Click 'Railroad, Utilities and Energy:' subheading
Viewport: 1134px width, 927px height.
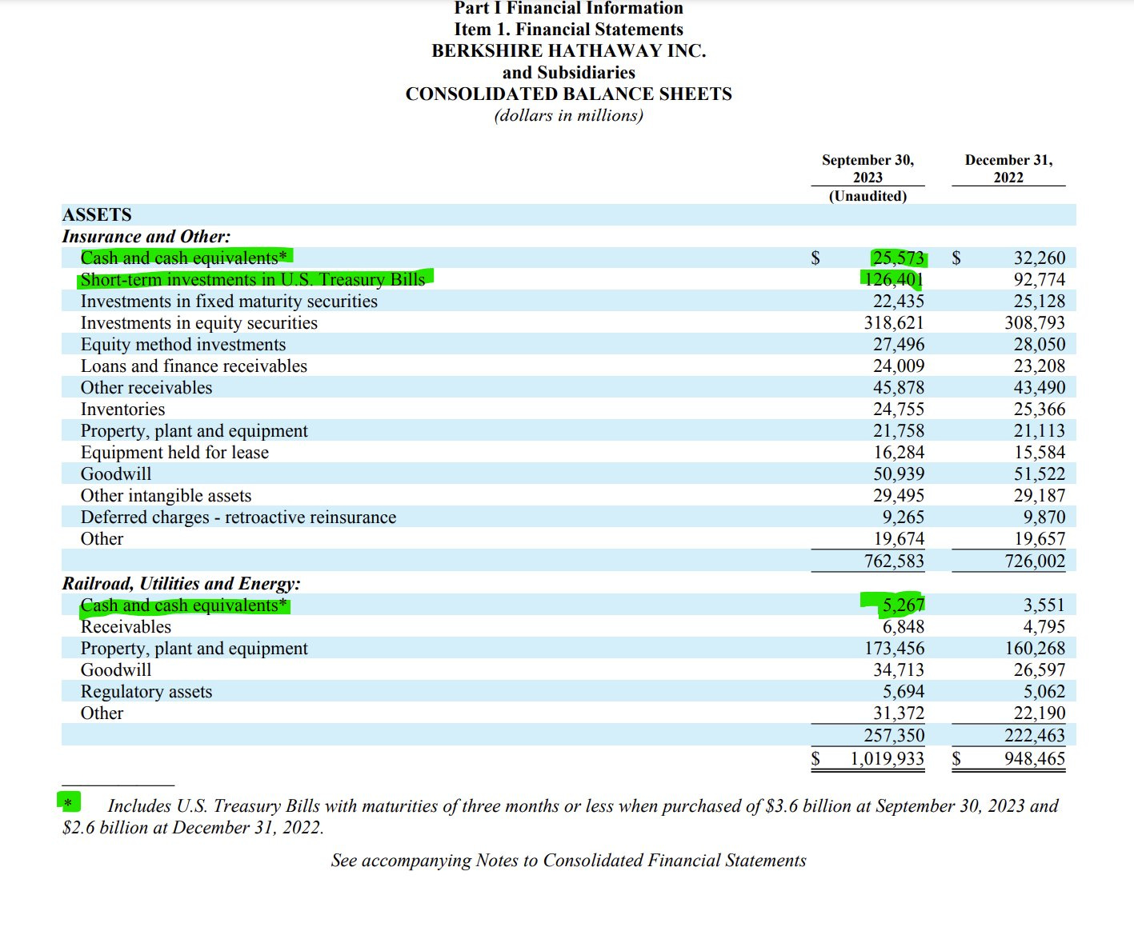pos(182,583)
